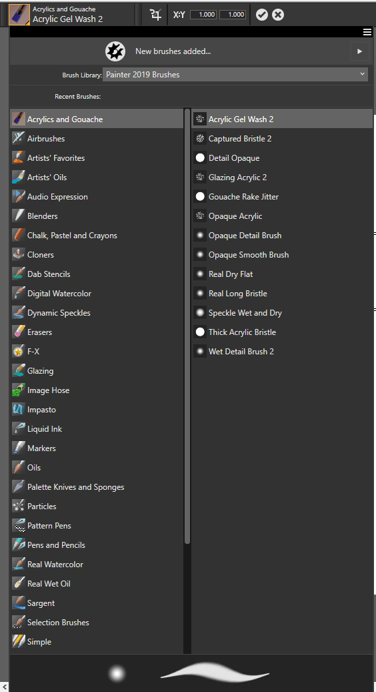Select the Particles category icon
This screenshot has width=376, height=692.
click(x=19, y=506)
